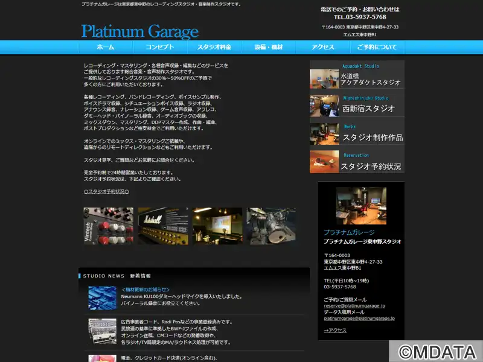Email reserve@platinumgarage.jp link

[x=354, y=306]
